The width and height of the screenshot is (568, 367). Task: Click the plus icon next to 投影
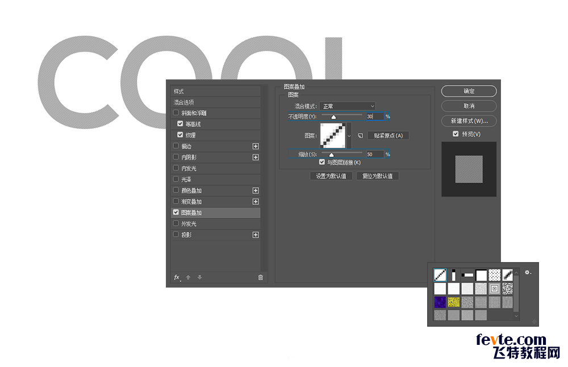point(256,235)
